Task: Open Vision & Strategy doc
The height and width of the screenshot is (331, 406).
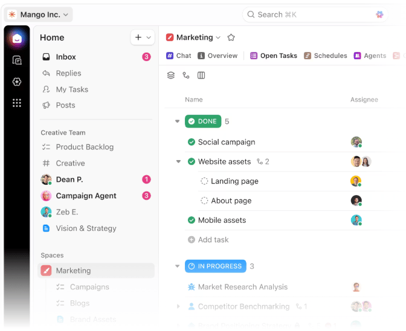Action: pyautogui.click(x=96, y=228)
